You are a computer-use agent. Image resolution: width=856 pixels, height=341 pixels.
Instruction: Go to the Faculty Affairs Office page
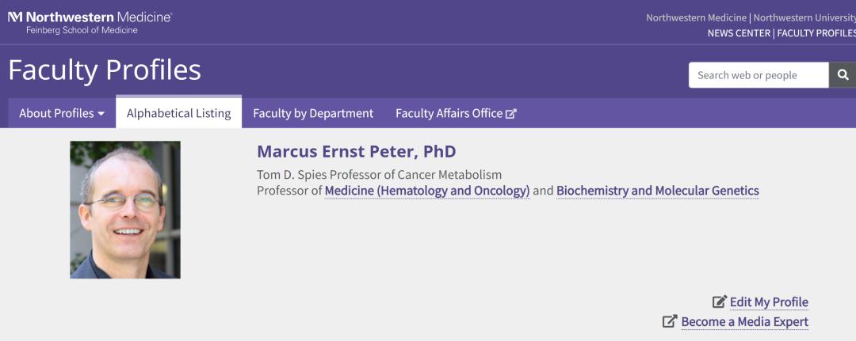[449, 113]
